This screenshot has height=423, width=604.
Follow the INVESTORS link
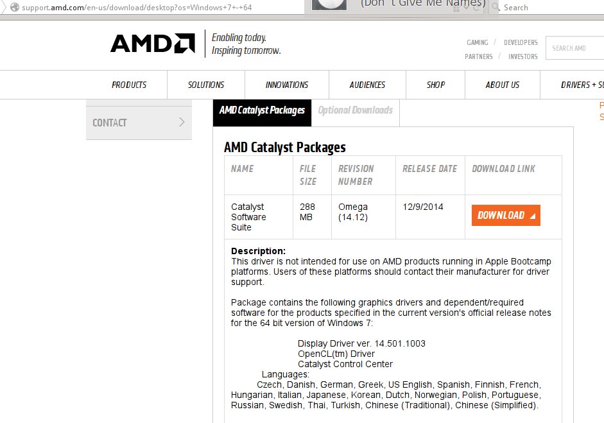pos(522,56)
